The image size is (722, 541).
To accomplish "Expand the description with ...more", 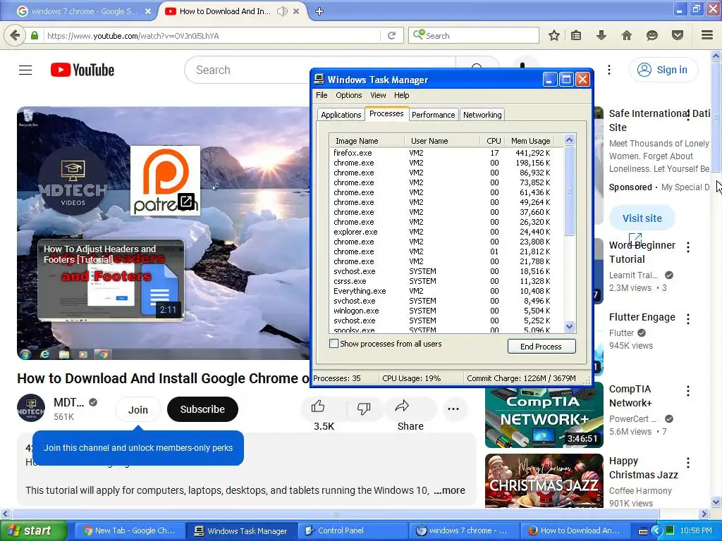I will (449, 490).
